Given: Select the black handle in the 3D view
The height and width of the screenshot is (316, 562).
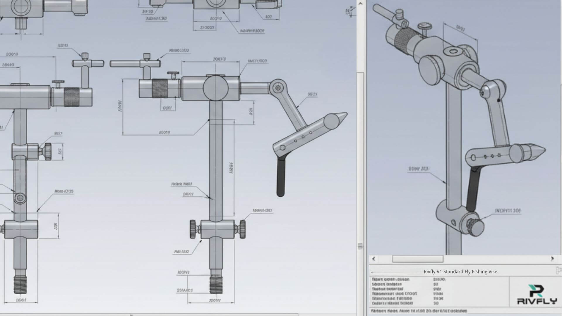Looking at the screenshot, I should coord(473,189).
